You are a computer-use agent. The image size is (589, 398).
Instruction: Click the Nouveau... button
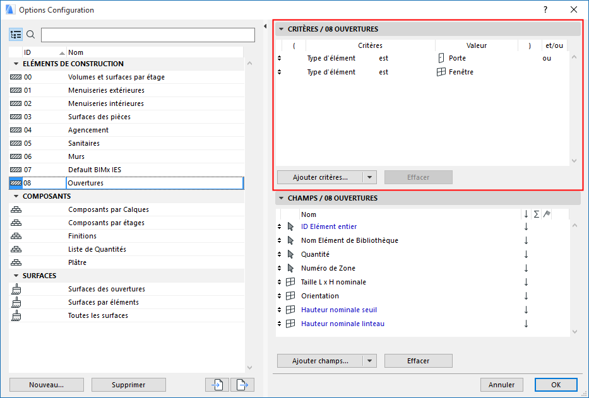coord(47,385)
